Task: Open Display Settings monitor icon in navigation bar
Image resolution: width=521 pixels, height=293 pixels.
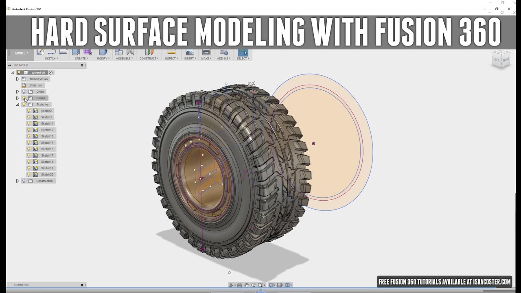Action: click(271, 285)
